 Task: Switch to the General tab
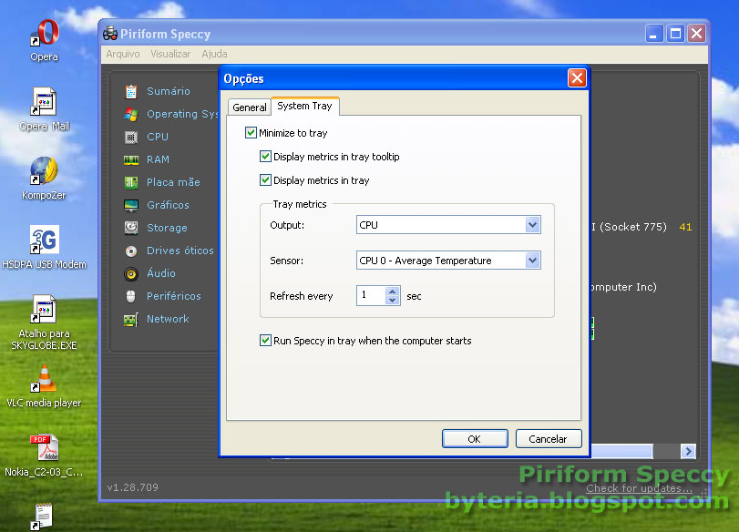tap(249, 107)
